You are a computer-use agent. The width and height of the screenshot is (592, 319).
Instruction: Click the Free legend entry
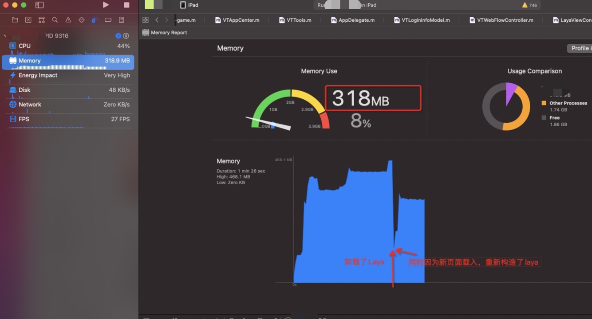551,118
